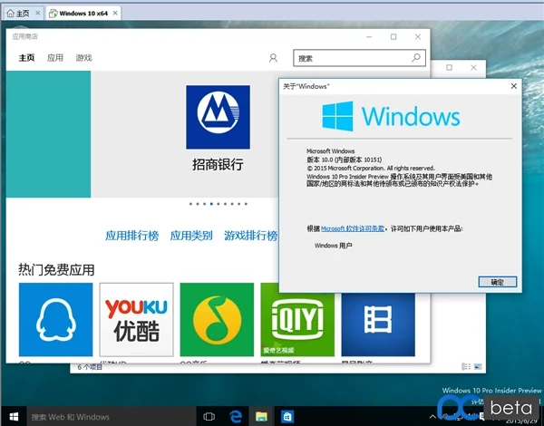Click the teal previous banner panel
This screenshot has height=426, width=544.
[48, 134]
